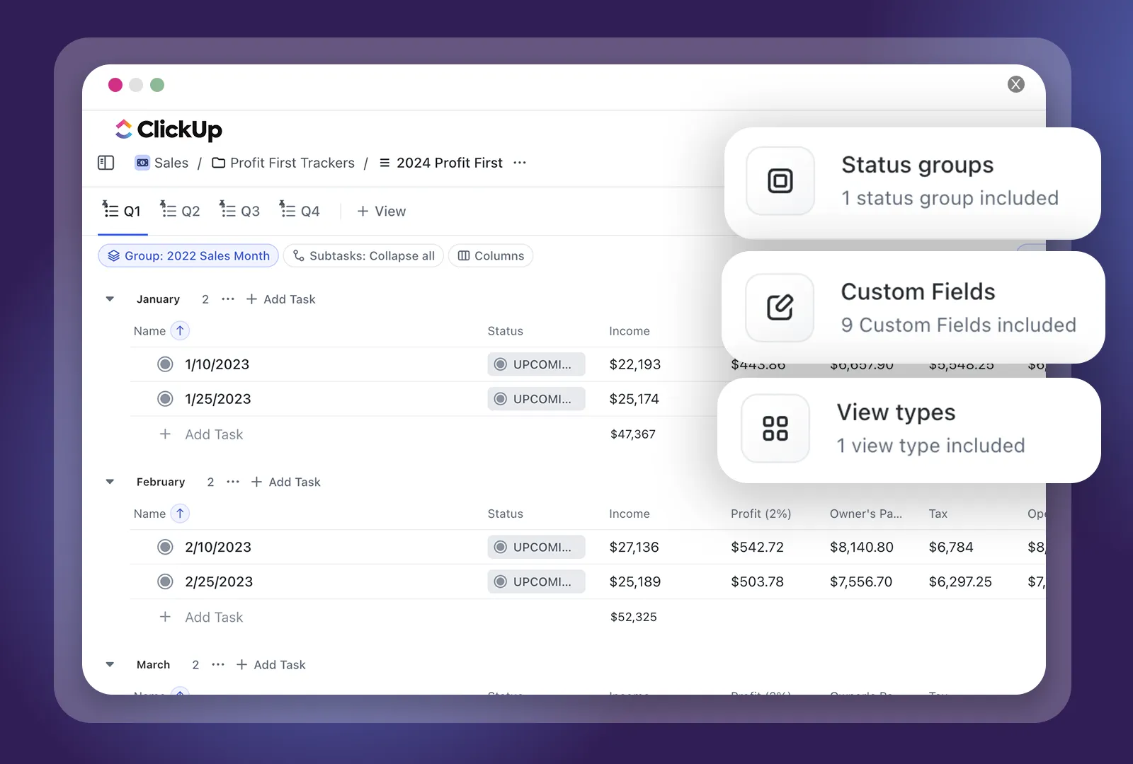Change UPCOMING status of 2/25/2023
Viewport: 1133px width, 764px height.
[536, 581]
